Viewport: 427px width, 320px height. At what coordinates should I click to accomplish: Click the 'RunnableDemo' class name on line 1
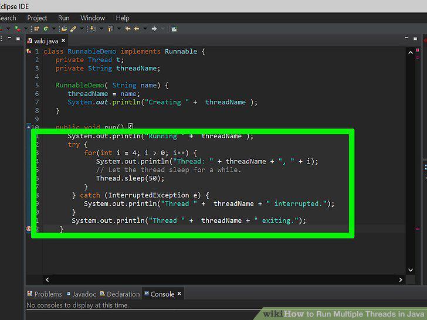91,52
